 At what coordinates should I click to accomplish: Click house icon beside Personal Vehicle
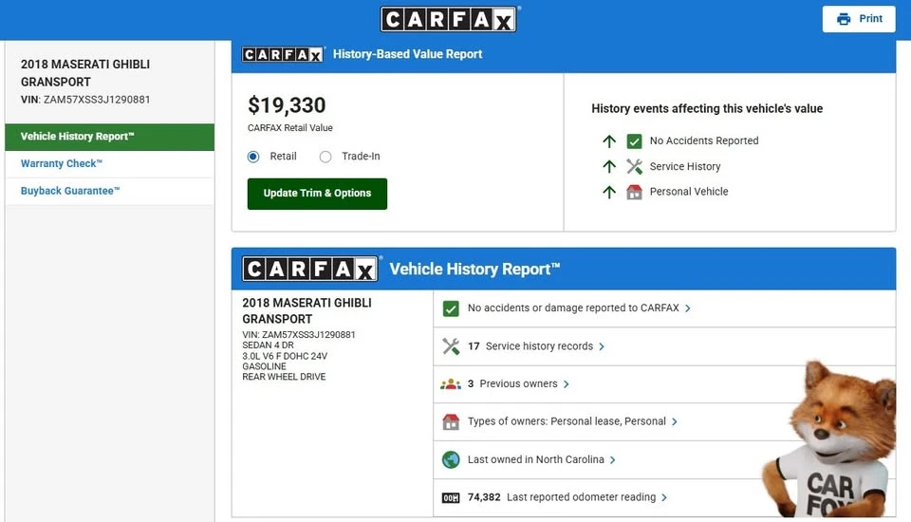coord(635,192)
